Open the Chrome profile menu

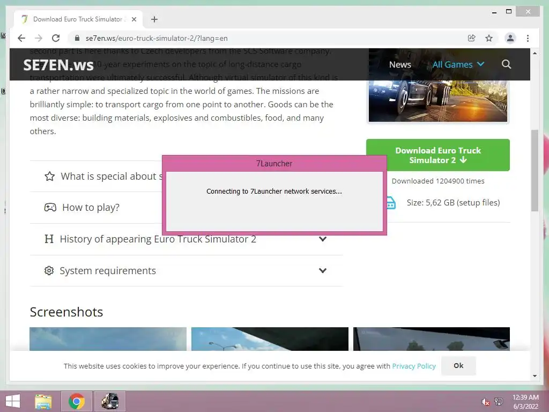pyautogui.click(x=510, y=38)
